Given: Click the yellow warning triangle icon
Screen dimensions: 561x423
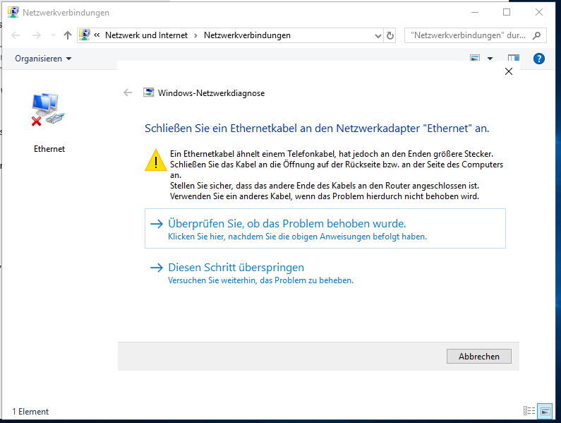Looking at the screenshot, I should pos(156,160).
